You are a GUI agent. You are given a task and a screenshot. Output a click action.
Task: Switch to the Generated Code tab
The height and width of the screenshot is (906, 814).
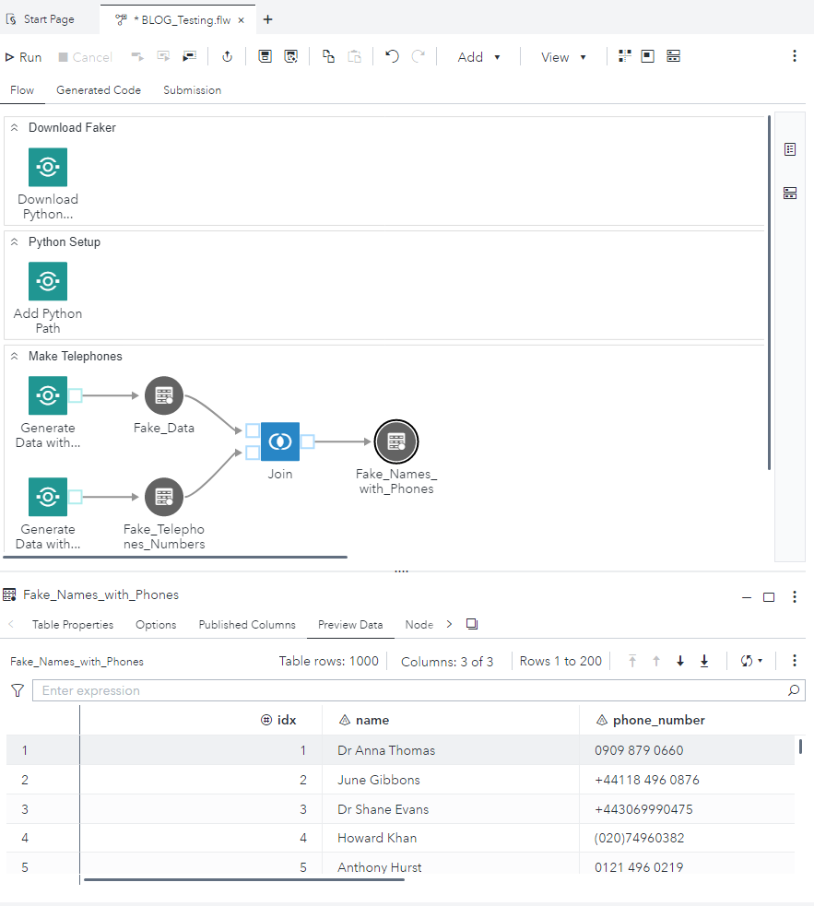pos(99,90)
